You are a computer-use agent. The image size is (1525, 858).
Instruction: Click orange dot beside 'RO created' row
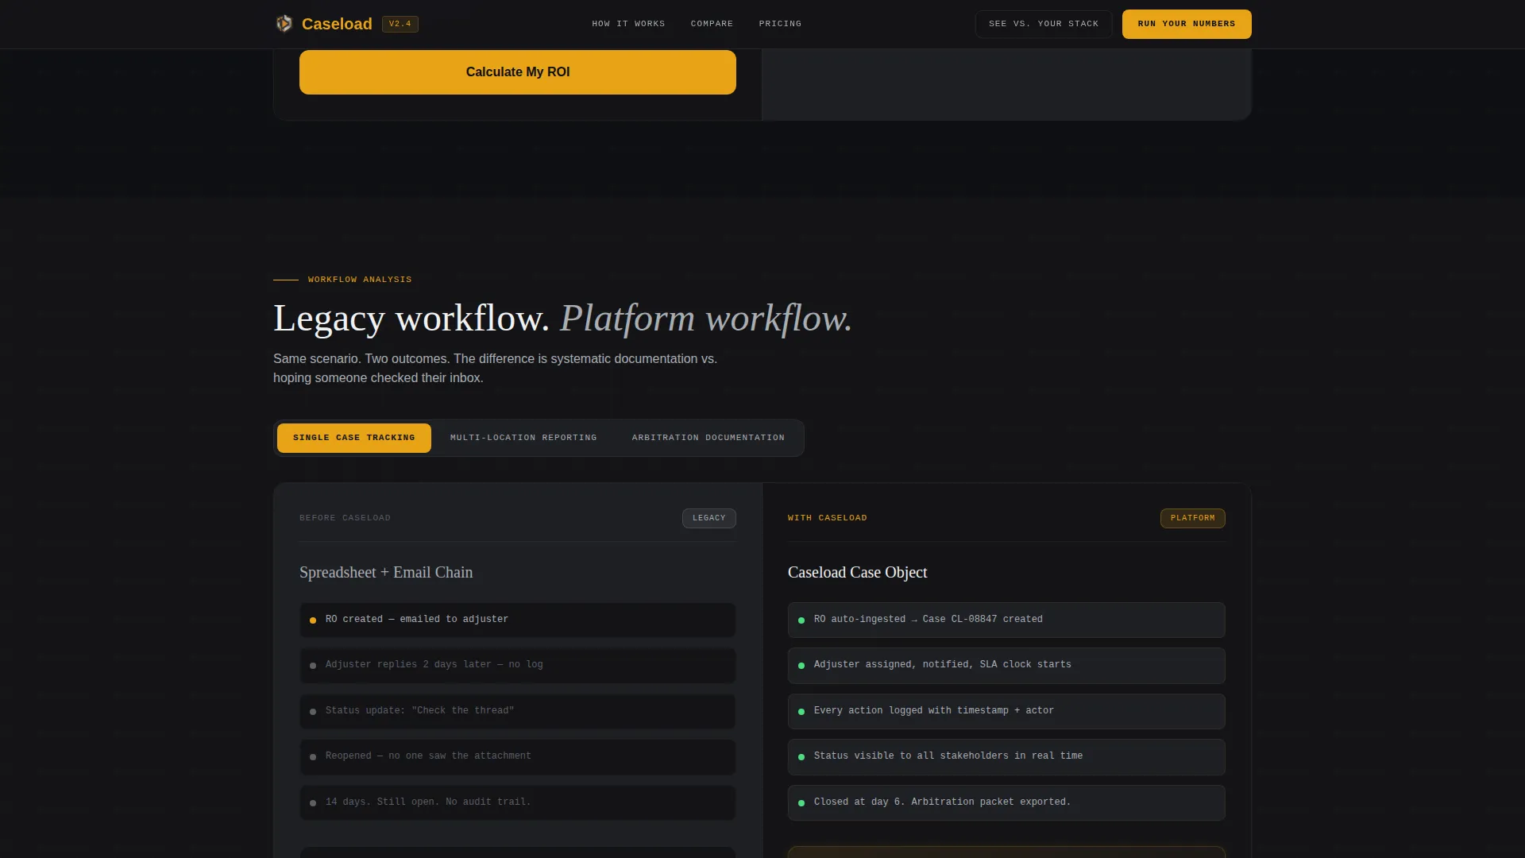coord(313,620)
